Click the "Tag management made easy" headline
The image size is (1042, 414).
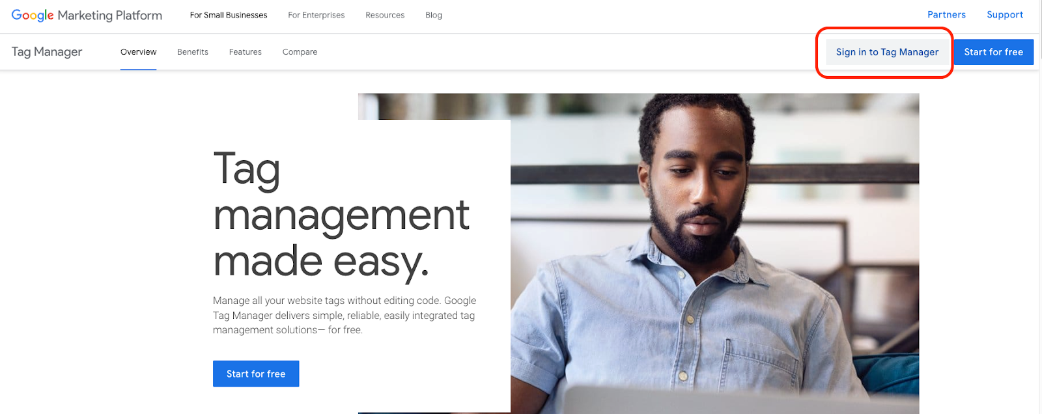pos(341,214)
